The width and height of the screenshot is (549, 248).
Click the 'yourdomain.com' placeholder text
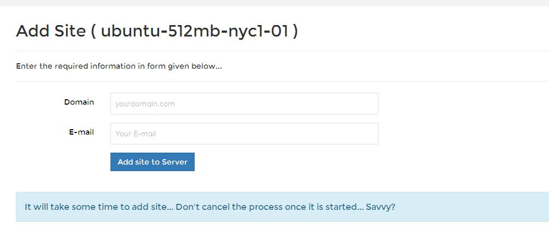coord(145,104)
